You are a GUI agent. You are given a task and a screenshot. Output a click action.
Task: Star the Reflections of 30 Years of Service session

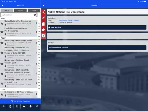click(2, 94)
